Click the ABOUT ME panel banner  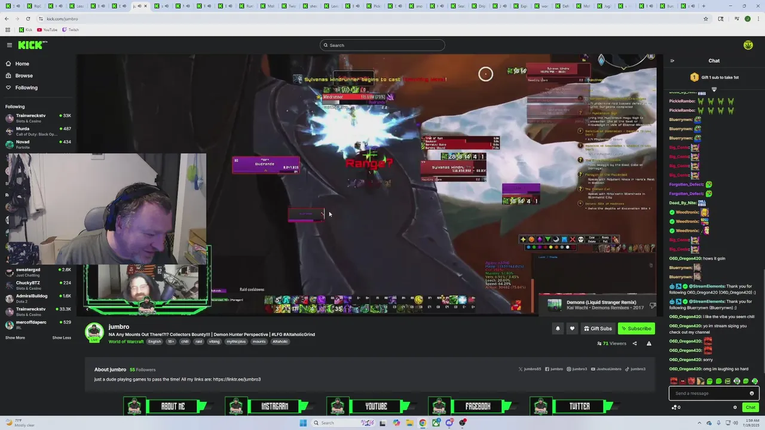(x=167, y=406)
